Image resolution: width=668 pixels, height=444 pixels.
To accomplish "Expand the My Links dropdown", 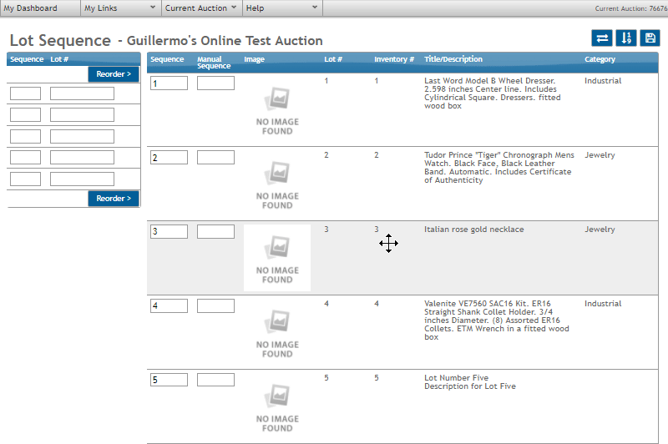I will tap(121, 8).
